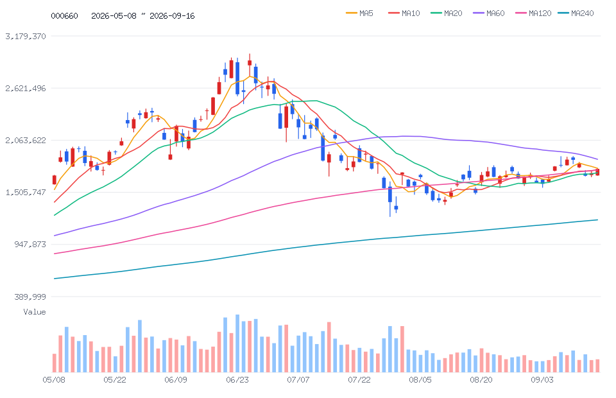The height and width of the screenshot is (398, 616).
Task: Toggle the MA20 moving average legend
Action: (447, 13)
